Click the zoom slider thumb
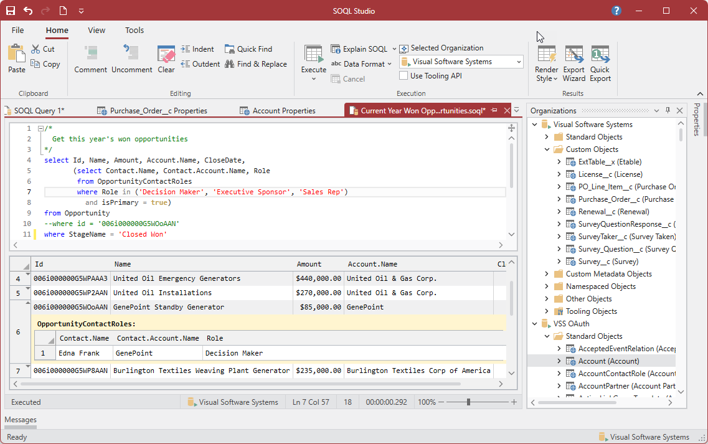This screenshot has width=708, height=444. [x=468, y=402]
